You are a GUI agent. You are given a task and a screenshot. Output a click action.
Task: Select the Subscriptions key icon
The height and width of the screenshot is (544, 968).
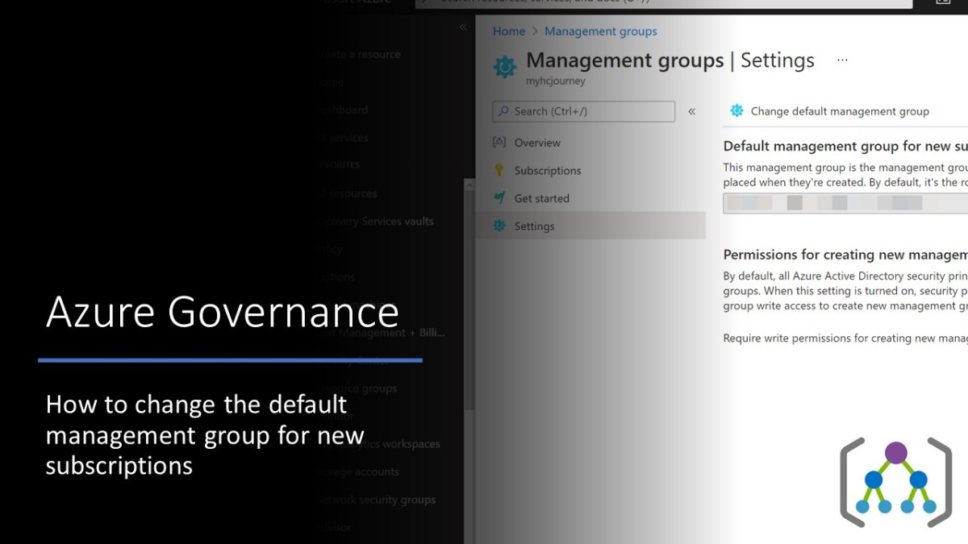pyautogui.click(x=498, y=170)
